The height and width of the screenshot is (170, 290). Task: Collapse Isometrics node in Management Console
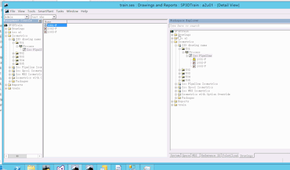[x=6, y=36]
